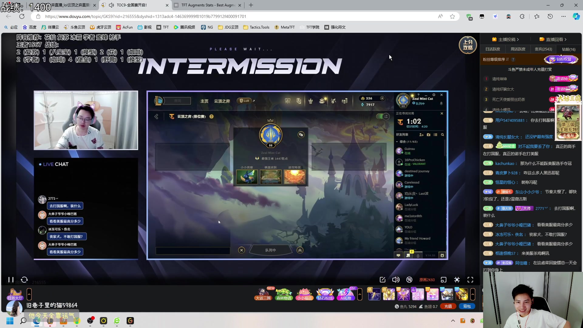Open the 上分攻略 badge icon
583x328 pixels.
click(468, 45)
